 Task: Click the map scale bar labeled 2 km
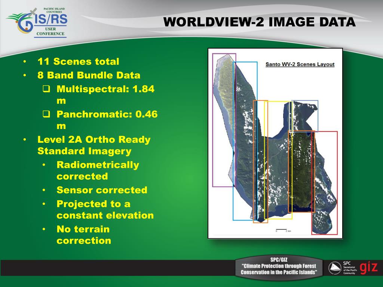283,230
